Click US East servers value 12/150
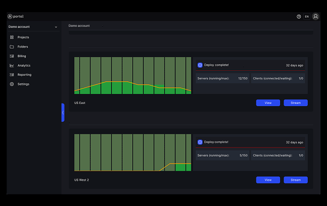This screenshot has width=327, height=206. click(243, 78)
